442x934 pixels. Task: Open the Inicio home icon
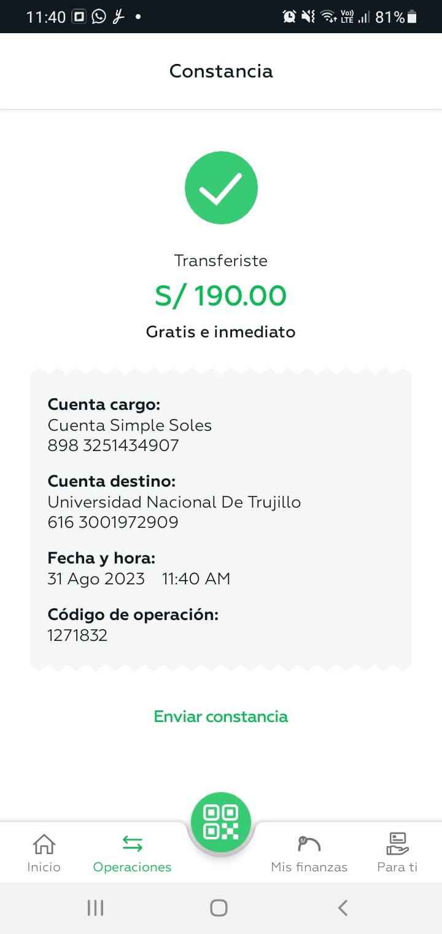click(44, 844)
